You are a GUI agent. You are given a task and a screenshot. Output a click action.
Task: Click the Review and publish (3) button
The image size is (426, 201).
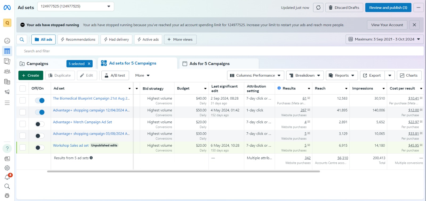[388, 7]
